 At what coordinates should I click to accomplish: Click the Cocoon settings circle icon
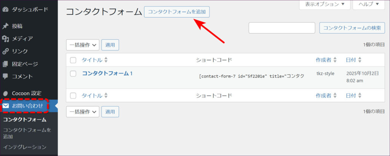click(5, 93)
